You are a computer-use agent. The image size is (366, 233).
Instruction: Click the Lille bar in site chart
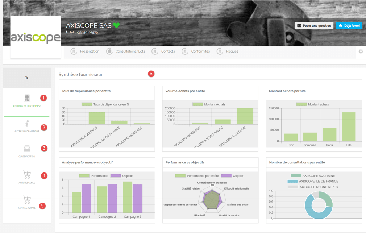click(349, 127)
